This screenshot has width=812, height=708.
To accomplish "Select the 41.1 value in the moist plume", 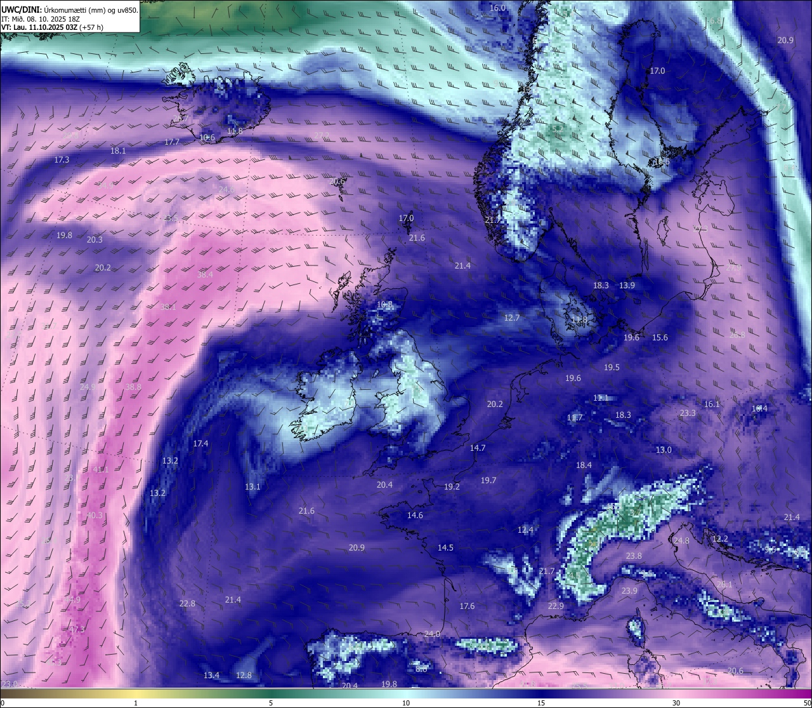I will [101, 469].
